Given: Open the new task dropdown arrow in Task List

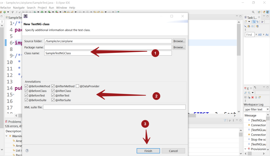Looking at the screenshot, I should (249, 22).
